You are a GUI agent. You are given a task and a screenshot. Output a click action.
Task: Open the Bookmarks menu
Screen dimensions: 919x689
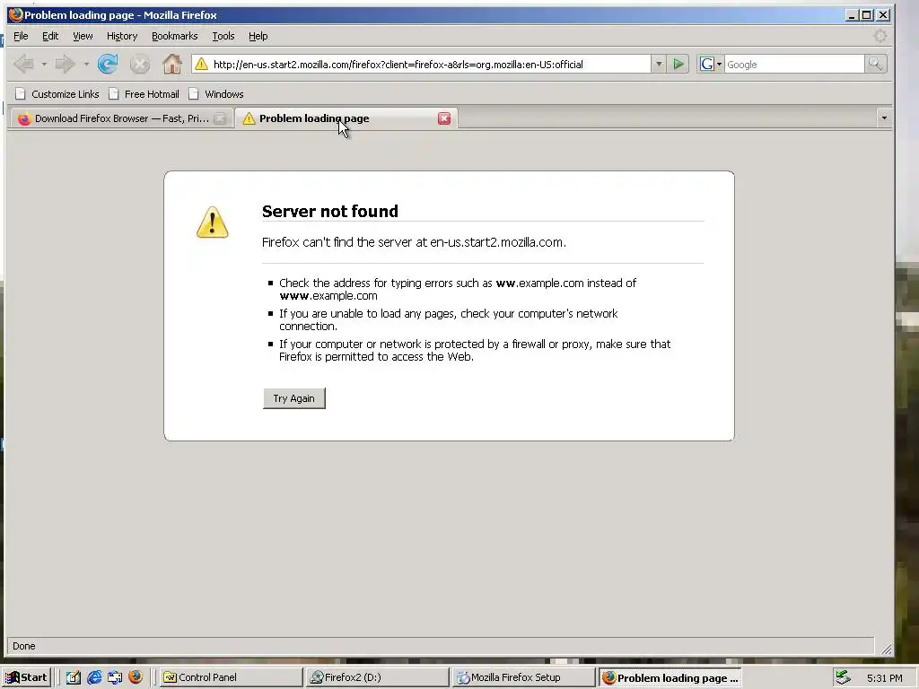click(x=175, y=36)
